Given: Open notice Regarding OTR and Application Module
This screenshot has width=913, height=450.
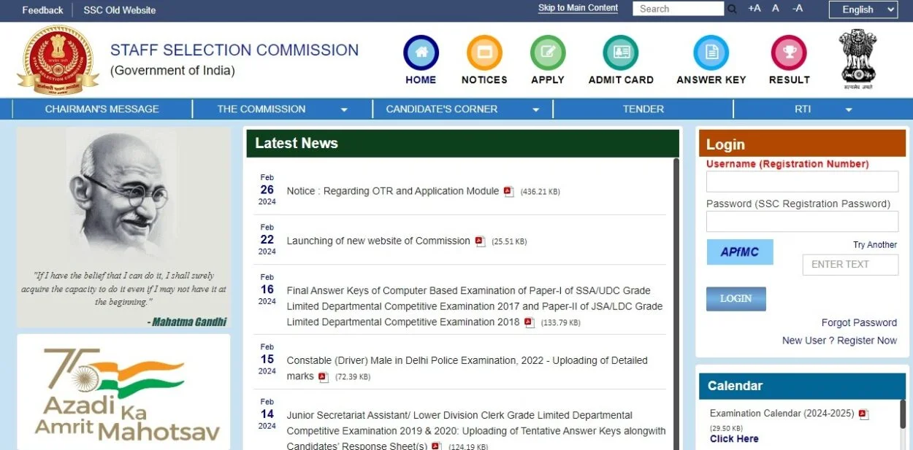Looking at the screenshot, I should pyautogui.click(x=393, y=191).
